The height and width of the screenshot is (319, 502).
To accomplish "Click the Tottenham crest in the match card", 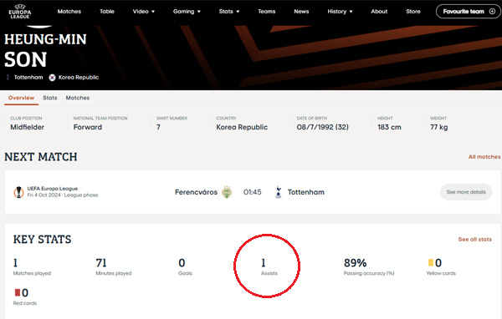I will [279, 192].
